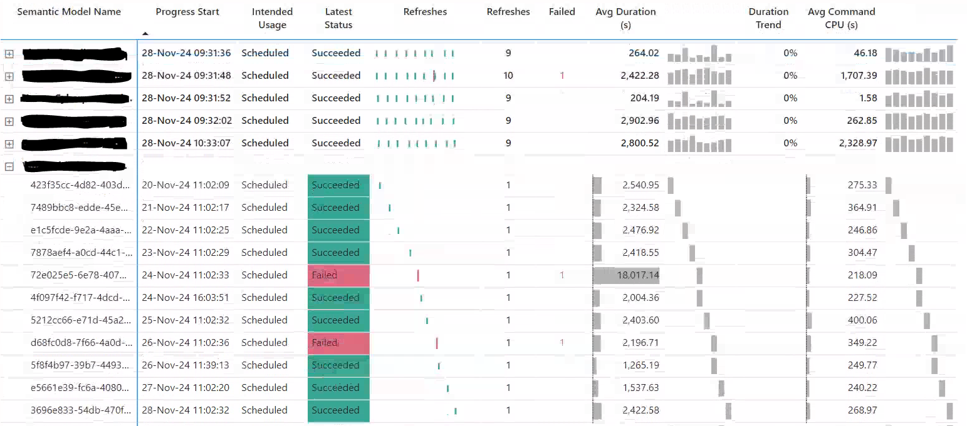
Task: Select the 18,017.14 average duration data bar
Action: click(x=625, y=275)
